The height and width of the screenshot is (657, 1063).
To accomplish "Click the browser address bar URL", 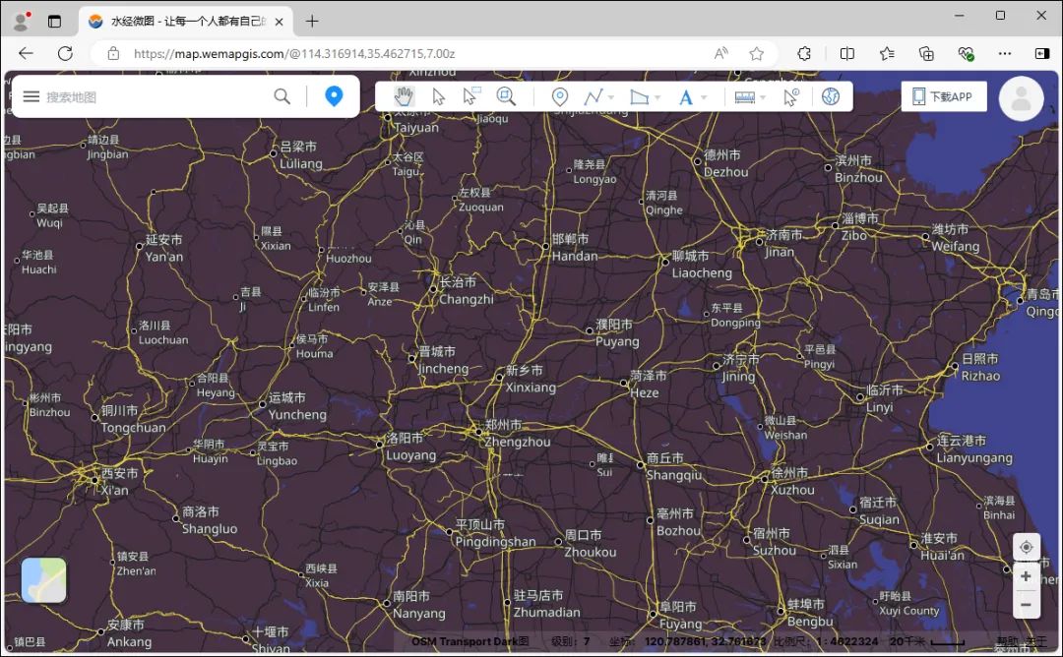I will tap(293, 53).
